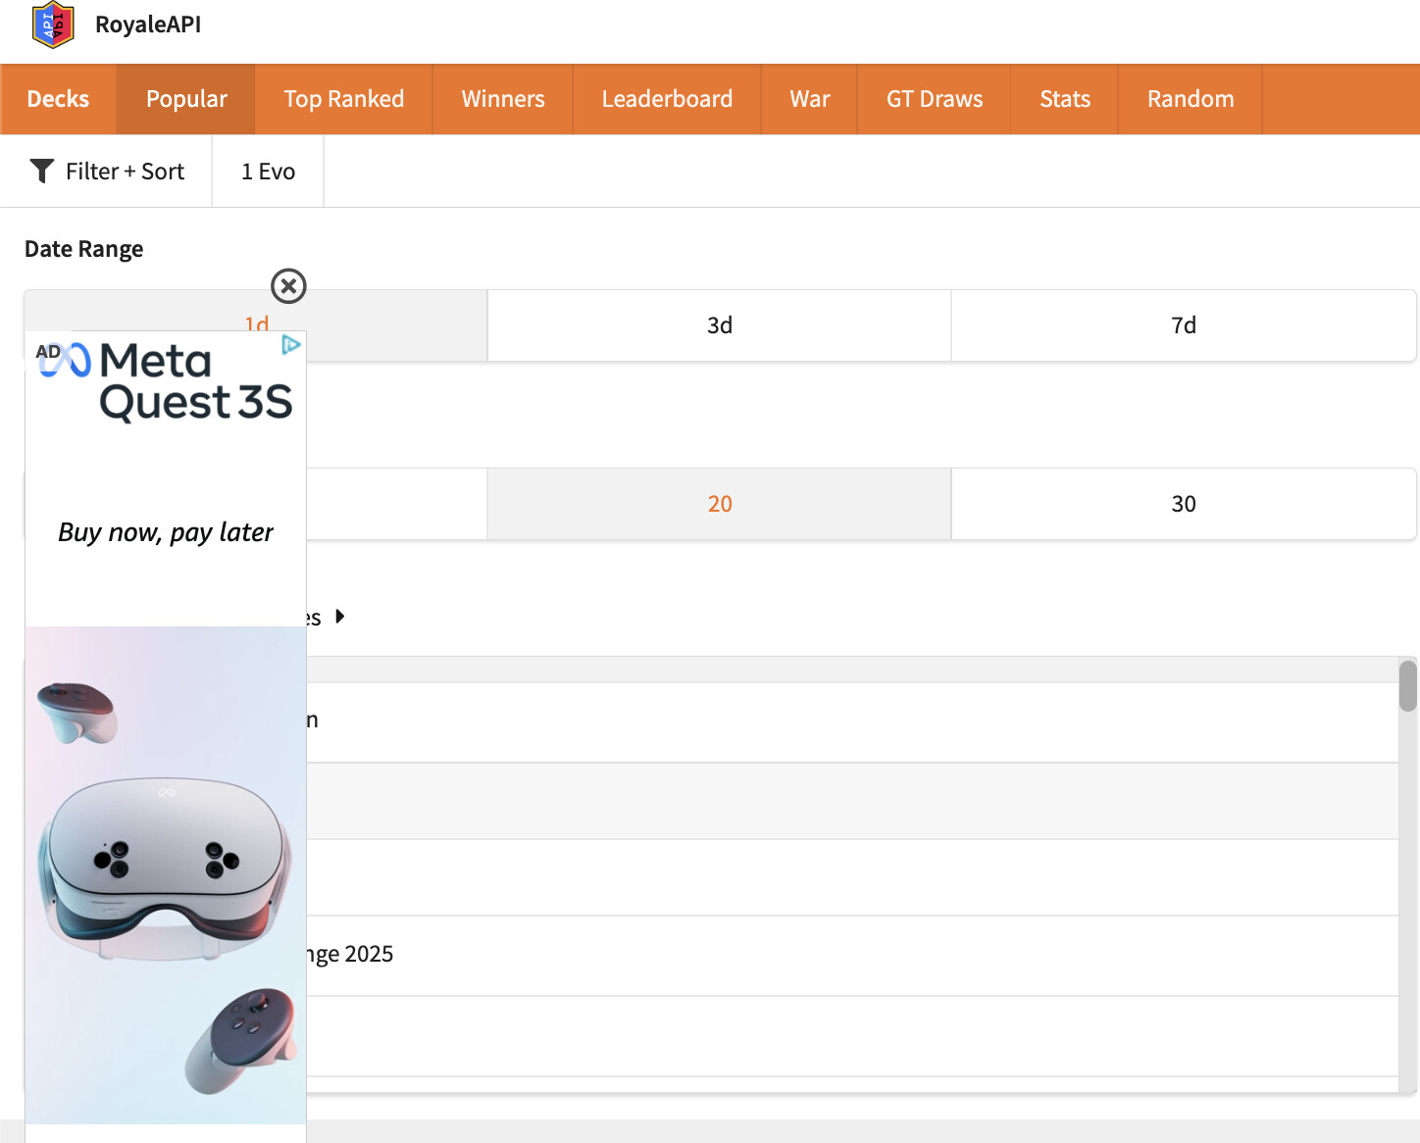Select the 20 results option
The height and width of the screenshot is (1143, 1420).
click(x=719, y=504)
